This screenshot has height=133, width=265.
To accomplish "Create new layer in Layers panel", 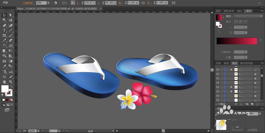I will coord(252,104).
